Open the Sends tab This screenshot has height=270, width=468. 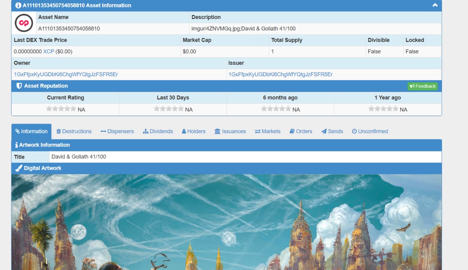pyautogui.click(x=332, y=131)
